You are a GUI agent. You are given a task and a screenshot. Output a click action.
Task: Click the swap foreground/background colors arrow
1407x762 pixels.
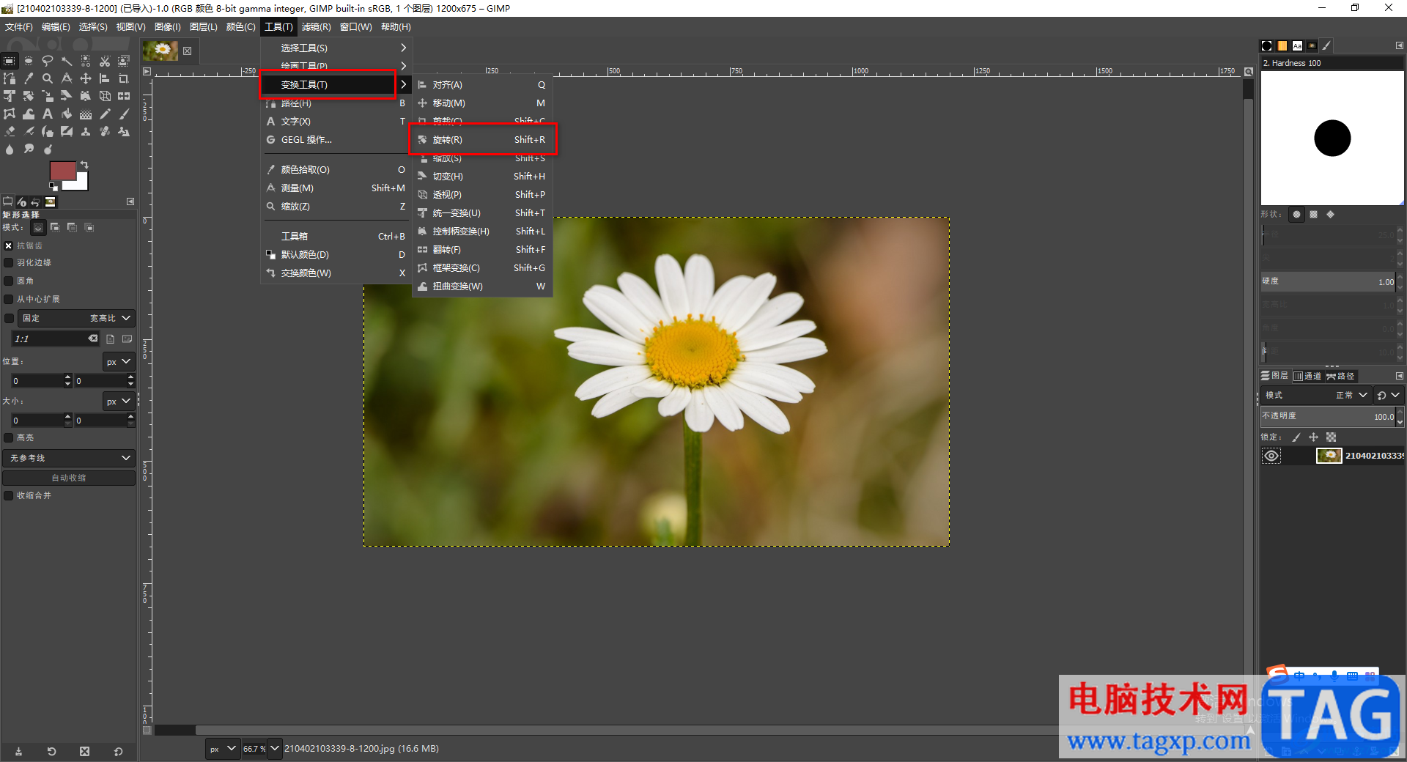click(84, 165)
